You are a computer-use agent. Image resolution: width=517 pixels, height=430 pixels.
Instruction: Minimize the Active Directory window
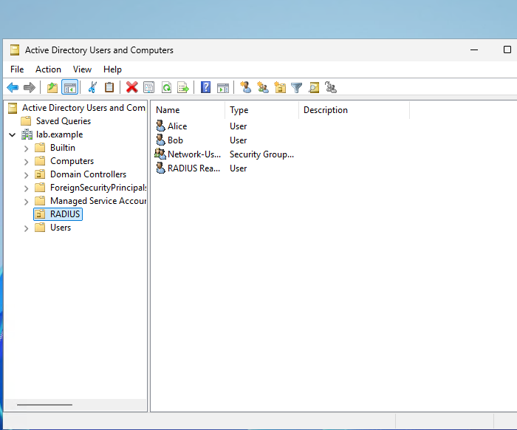pos(474,50)
